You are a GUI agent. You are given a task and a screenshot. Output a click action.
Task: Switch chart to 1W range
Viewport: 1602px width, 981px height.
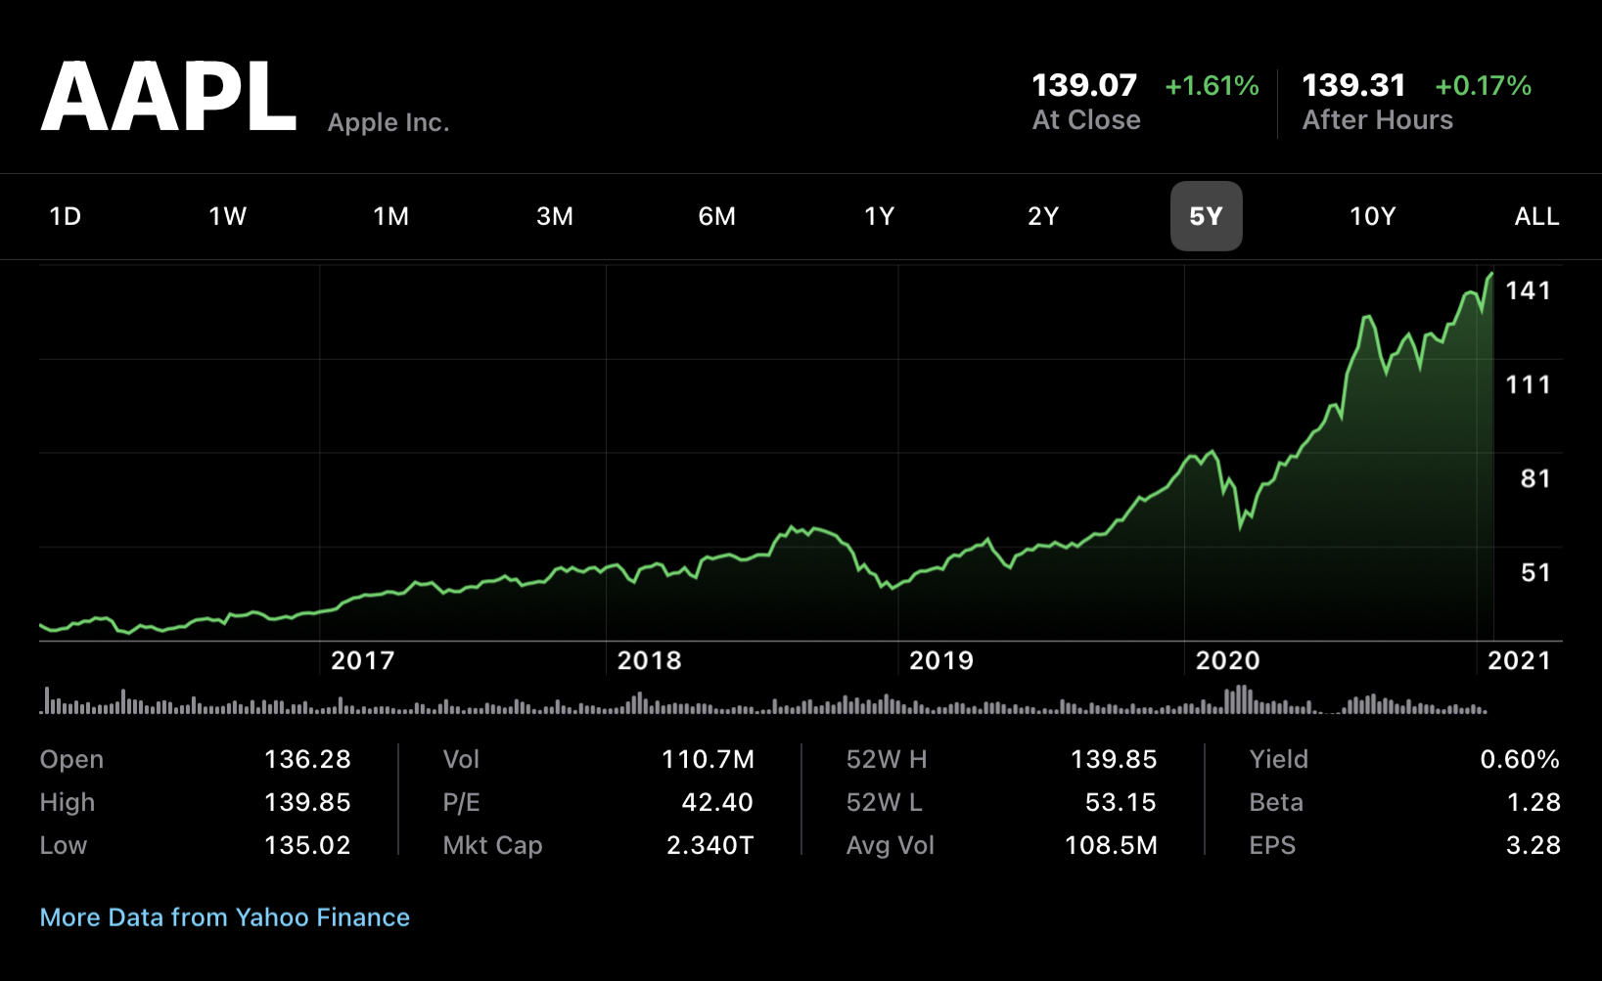[x=227, y=216]
